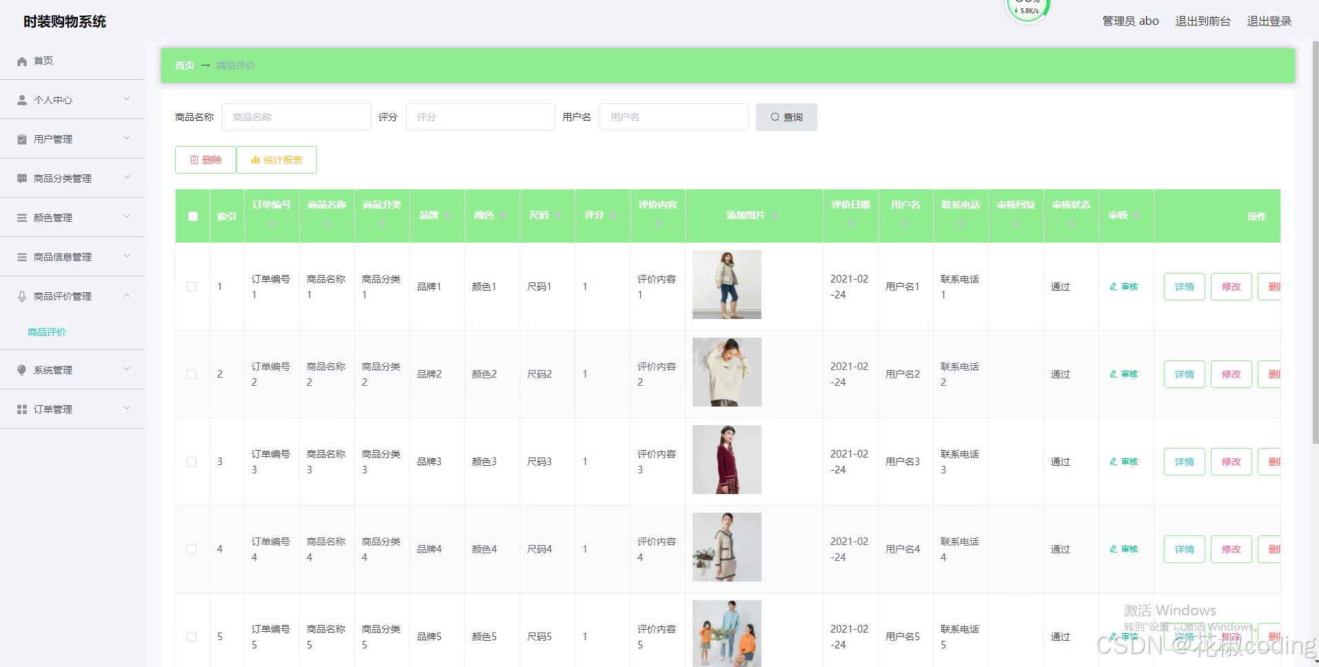Click 首页 breadcrumb link
This screenshot has height=667, width=1319.
point(184,65)
